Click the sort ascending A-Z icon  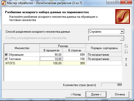pos(126,46)
